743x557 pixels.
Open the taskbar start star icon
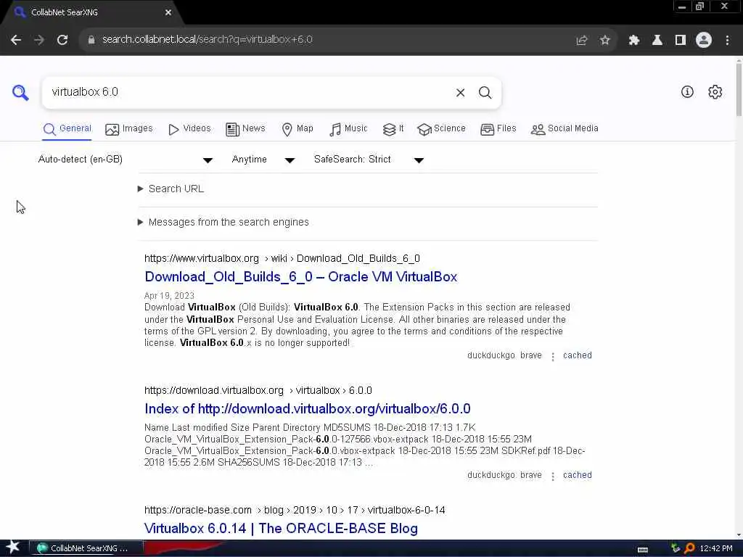tap(13, 548)
